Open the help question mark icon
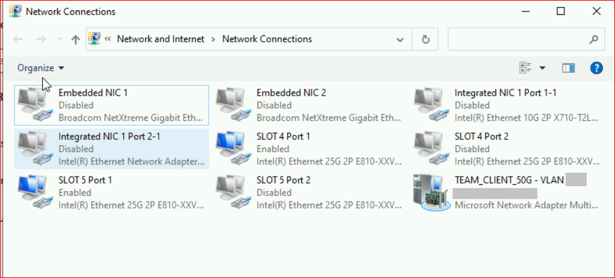 tap(596, 68)
